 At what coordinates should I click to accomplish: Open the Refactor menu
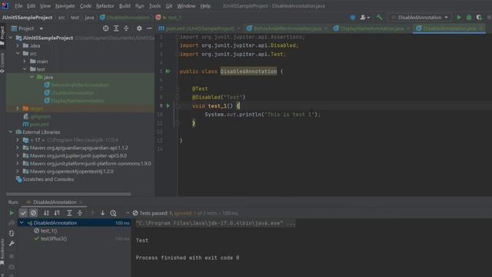click(x=105, y=6)
